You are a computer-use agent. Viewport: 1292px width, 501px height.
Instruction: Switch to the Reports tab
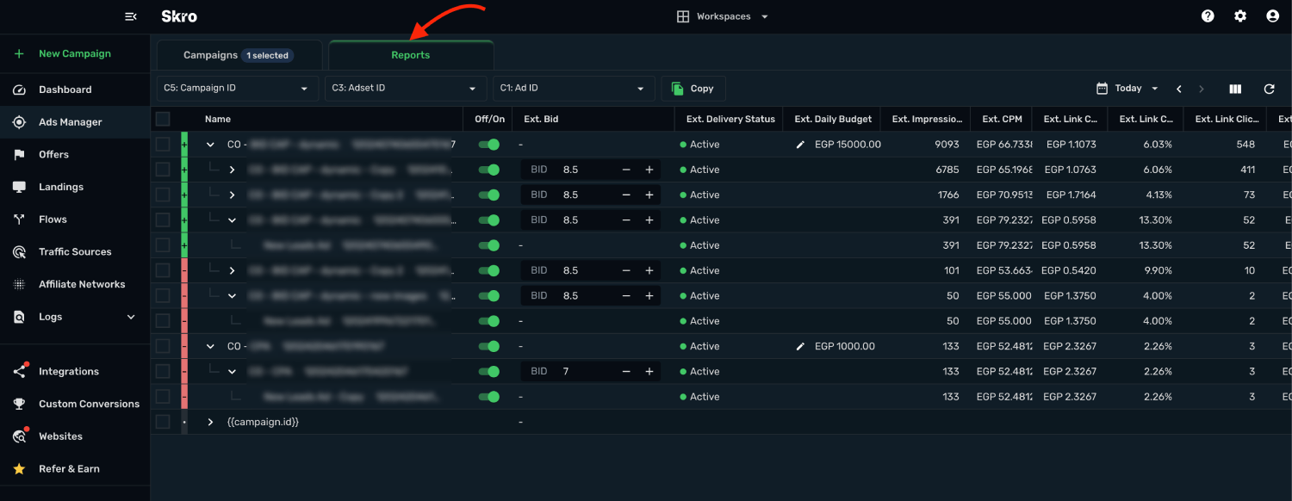pyautogui.click(x=411, y=54)
